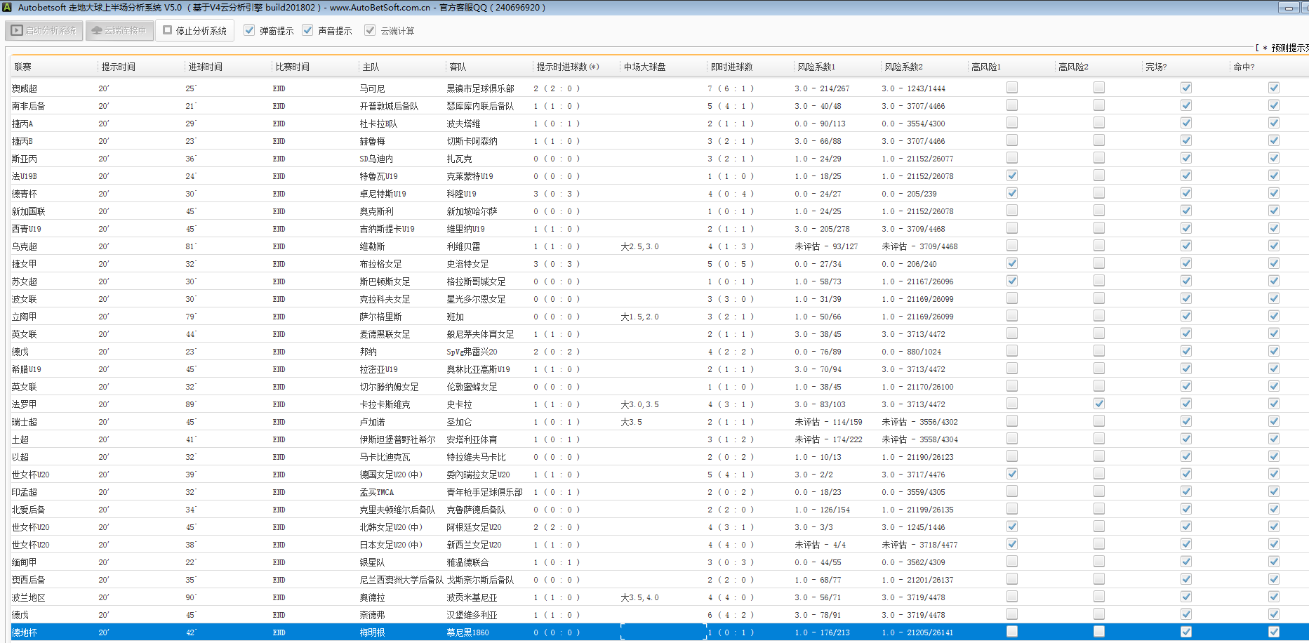Select the 奥德拉 home team row
This screenshot has height=643, width=1309.
click(x=372, y=597)
